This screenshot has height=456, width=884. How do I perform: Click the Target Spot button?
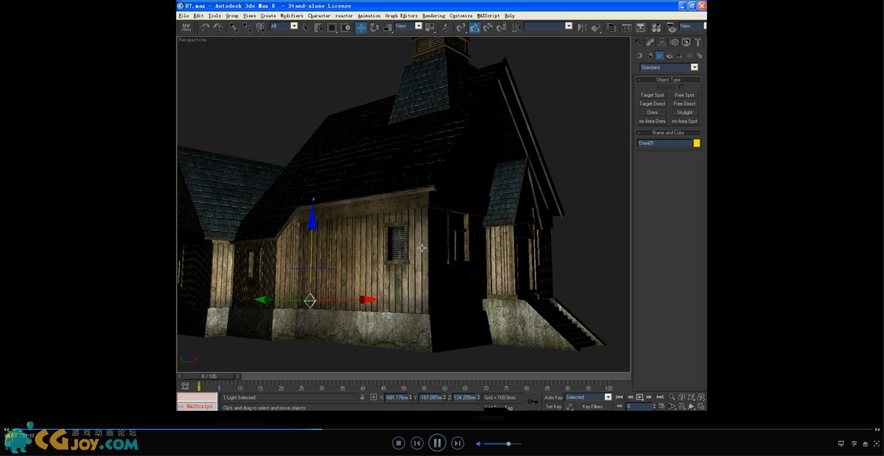coord(652,95)
